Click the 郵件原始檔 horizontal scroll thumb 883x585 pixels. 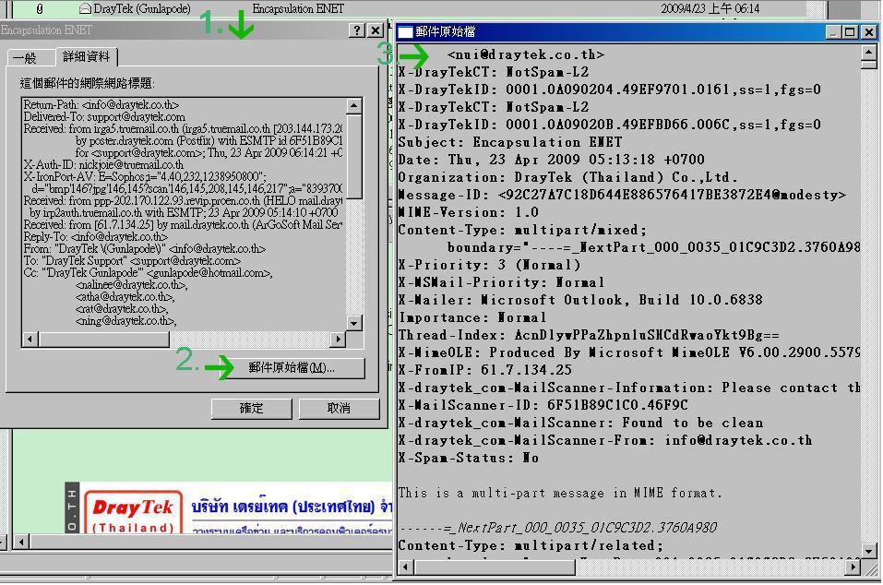point(495,567)
